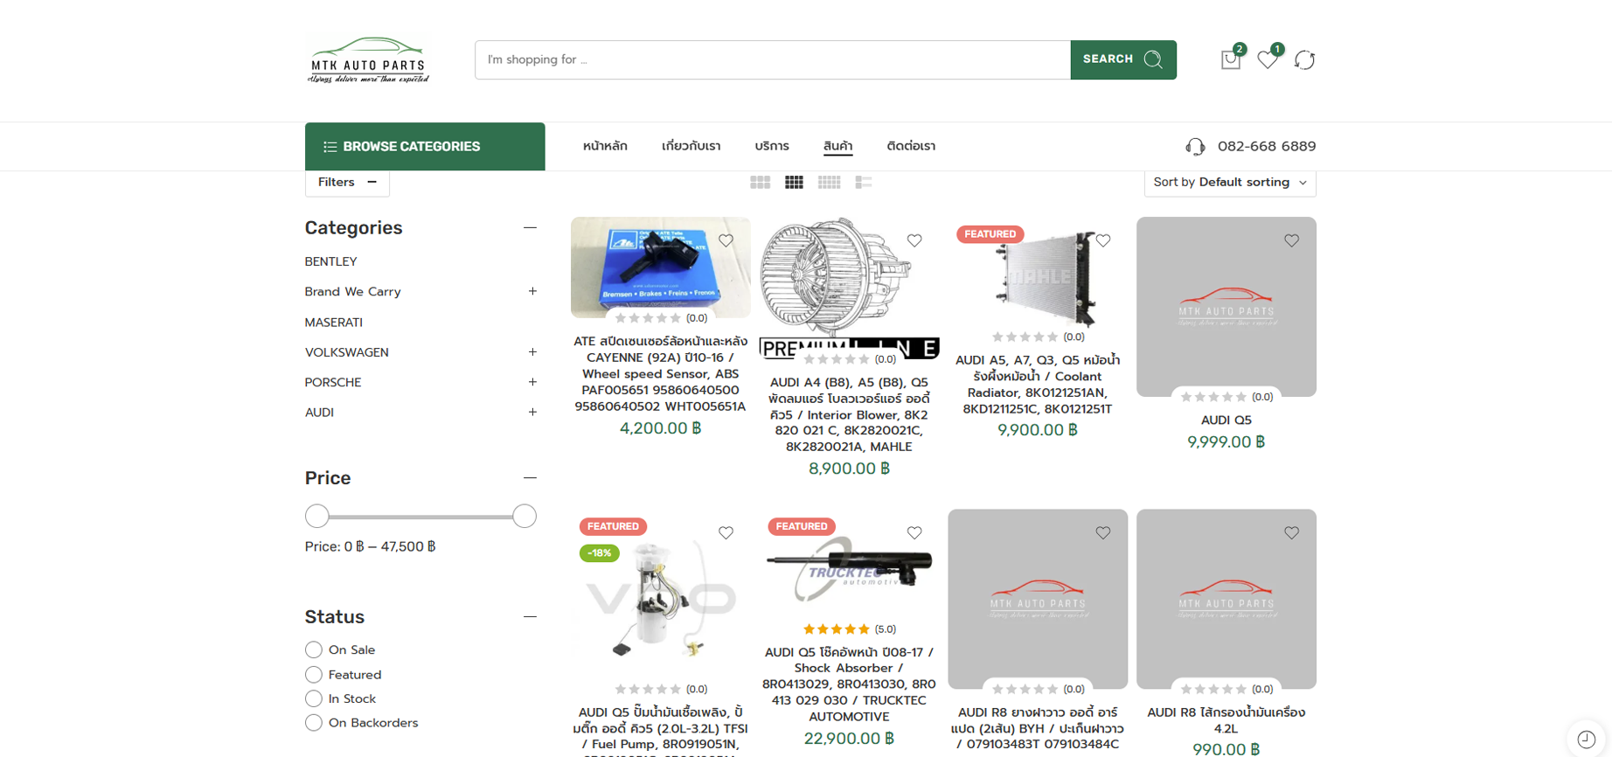
Task: Open the BENTLEY category link
Action: (x=330, y=261)
